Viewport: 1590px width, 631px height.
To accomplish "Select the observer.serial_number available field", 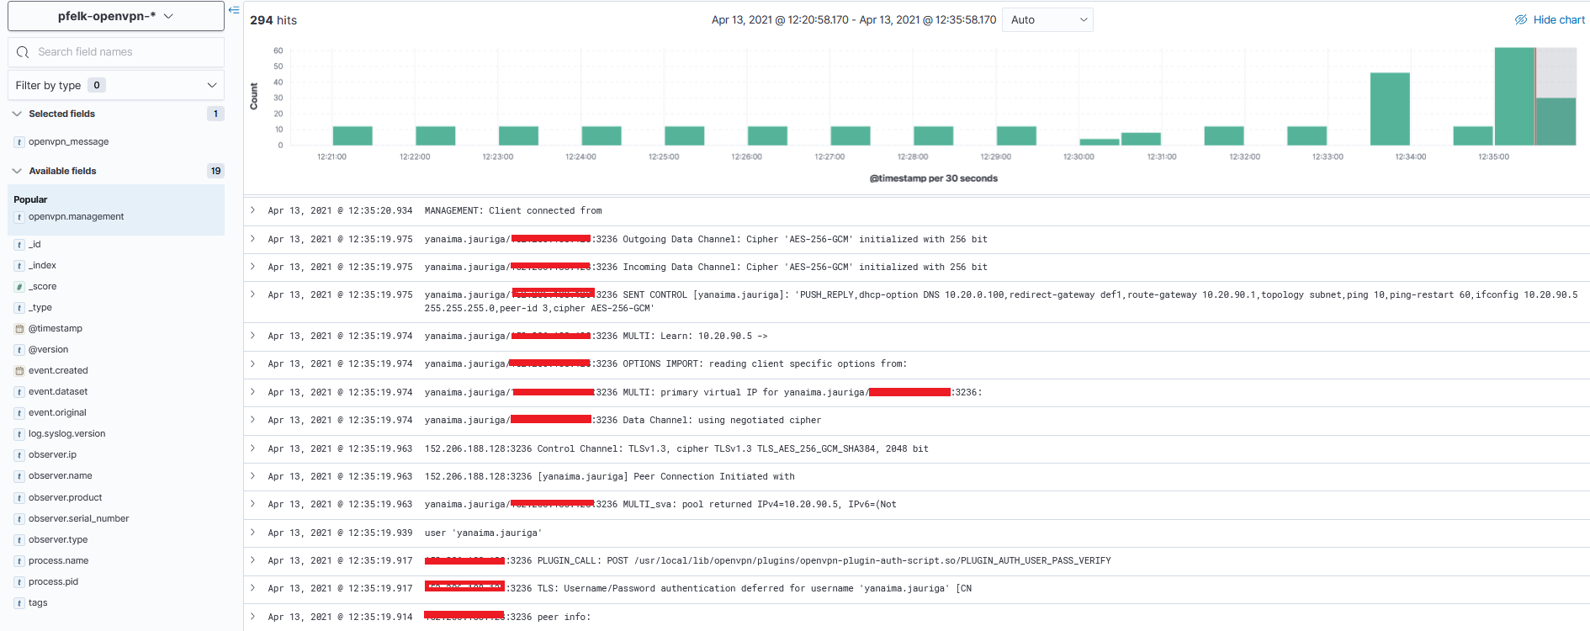I will click(x=79, y=519).
